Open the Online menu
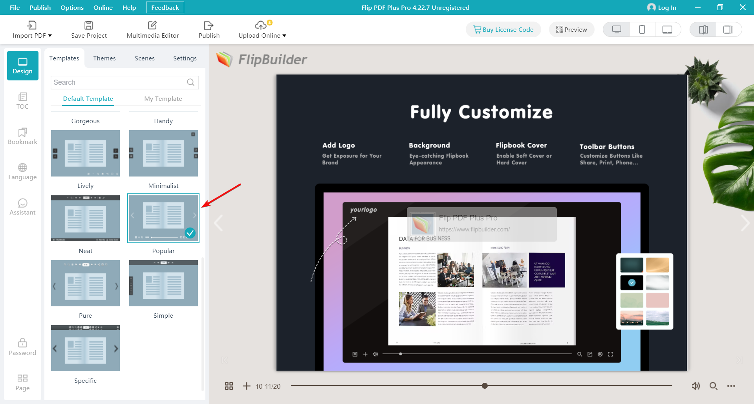The image size is (754, 404). (x=103, y=7)
